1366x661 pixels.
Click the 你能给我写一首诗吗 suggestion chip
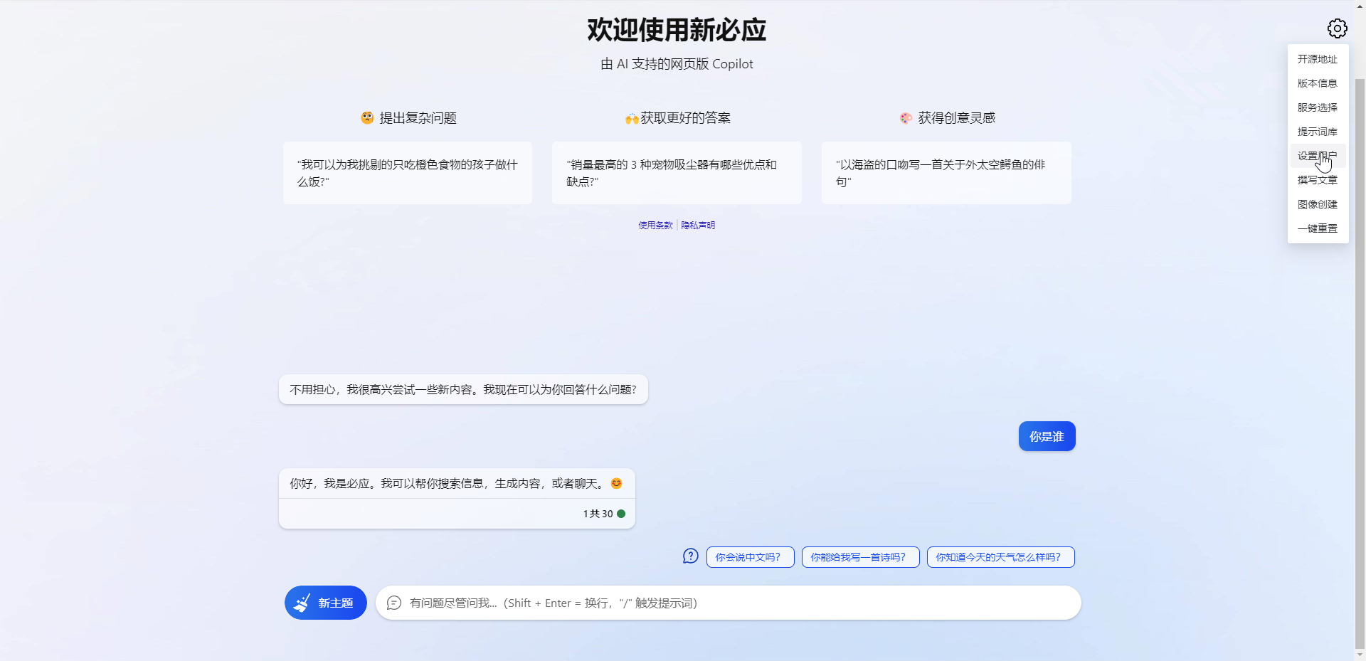pos(859,557)
